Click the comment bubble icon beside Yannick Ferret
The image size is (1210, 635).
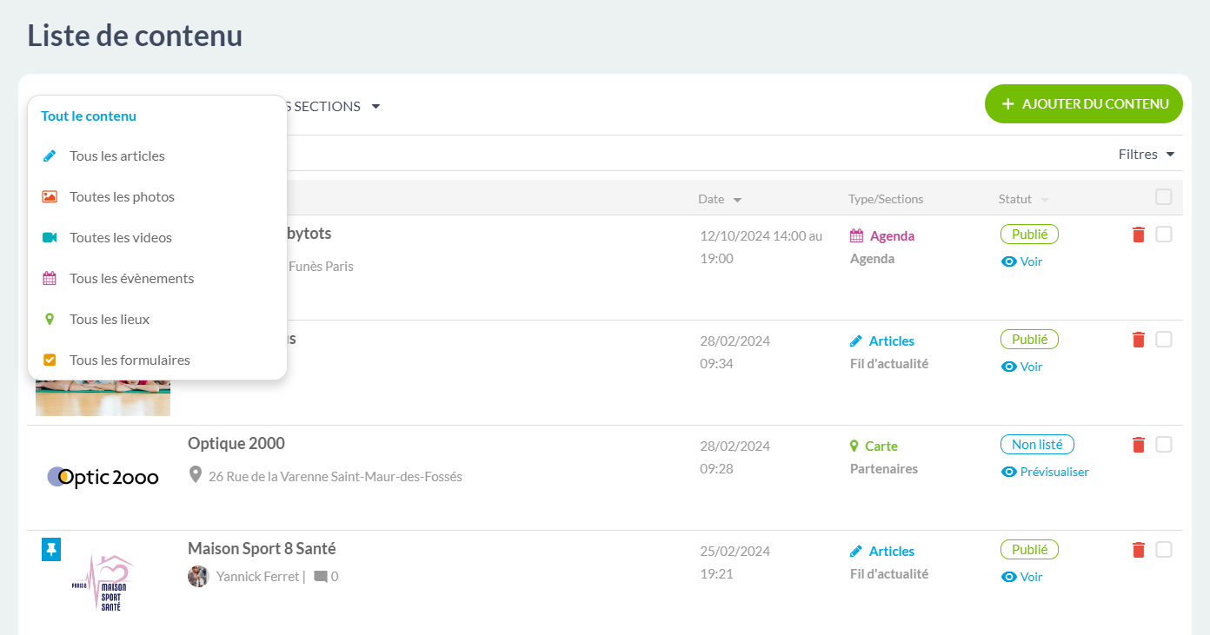(321, 577)
